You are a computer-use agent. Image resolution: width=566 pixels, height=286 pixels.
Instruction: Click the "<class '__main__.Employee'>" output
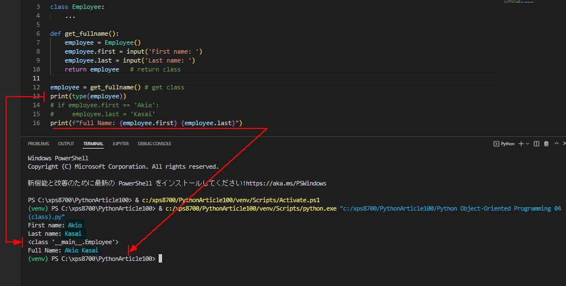73,242
